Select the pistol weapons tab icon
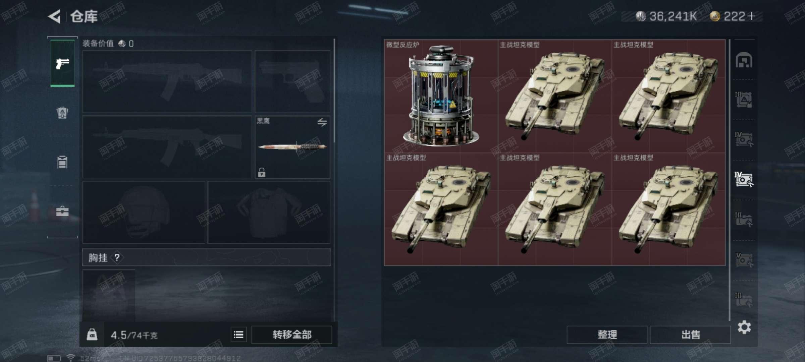 click(62, 63)
